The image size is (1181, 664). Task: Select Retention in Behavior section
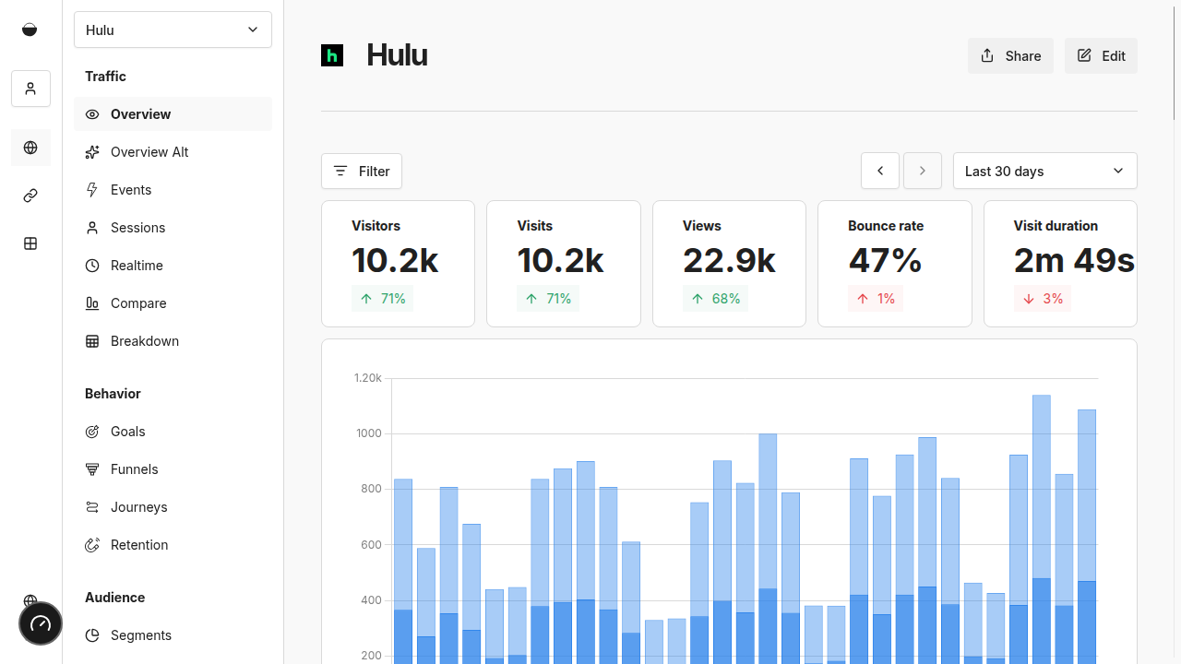[139, 545]
